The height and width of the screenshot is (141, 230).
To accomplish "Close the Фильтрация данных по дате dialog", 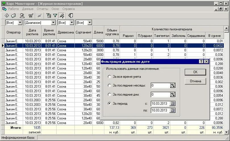I will pos(206,62).
